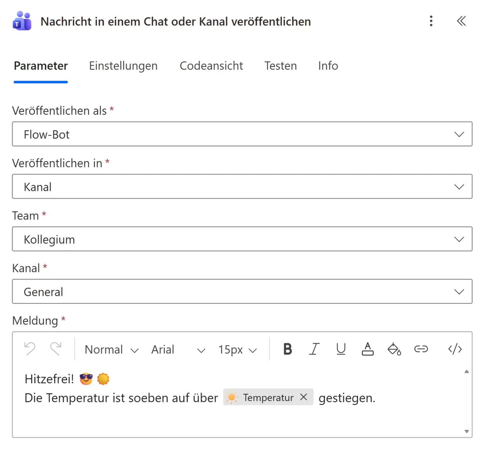Expand the Kanal dropdown showing General
The width and height of the screenshot is (485, 451).
(x=459, y=291)
